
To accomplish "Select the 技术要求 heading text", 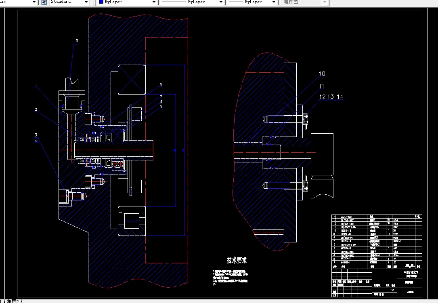I will point(237,260).
